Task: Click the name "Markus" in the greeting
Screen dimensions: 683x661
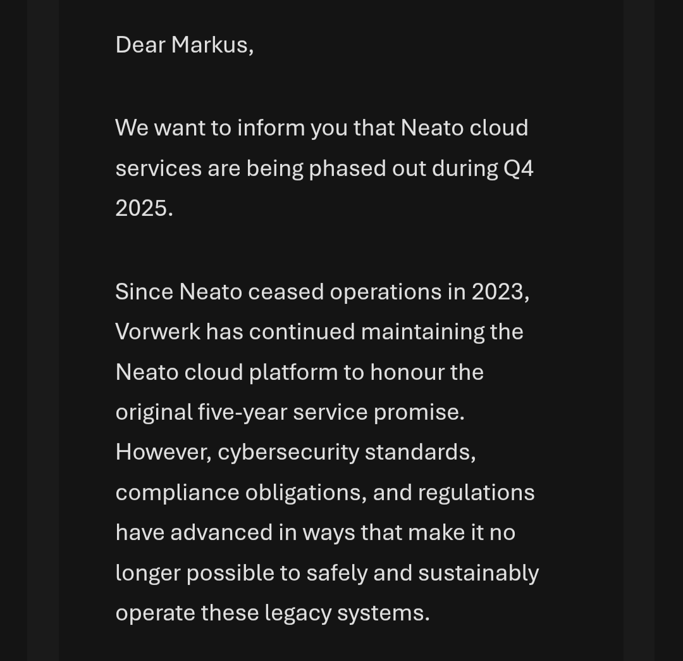Action: tap(212, 45)
